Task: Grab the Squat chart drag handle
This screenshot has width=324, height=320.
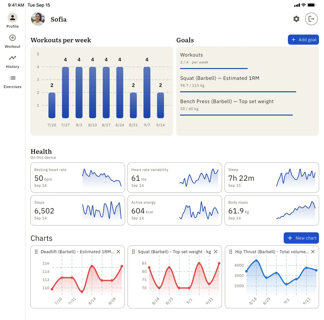Action: pos(134,251)
